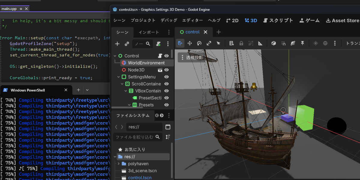Collapse the ScrollContainer node

tap(122, 84)
